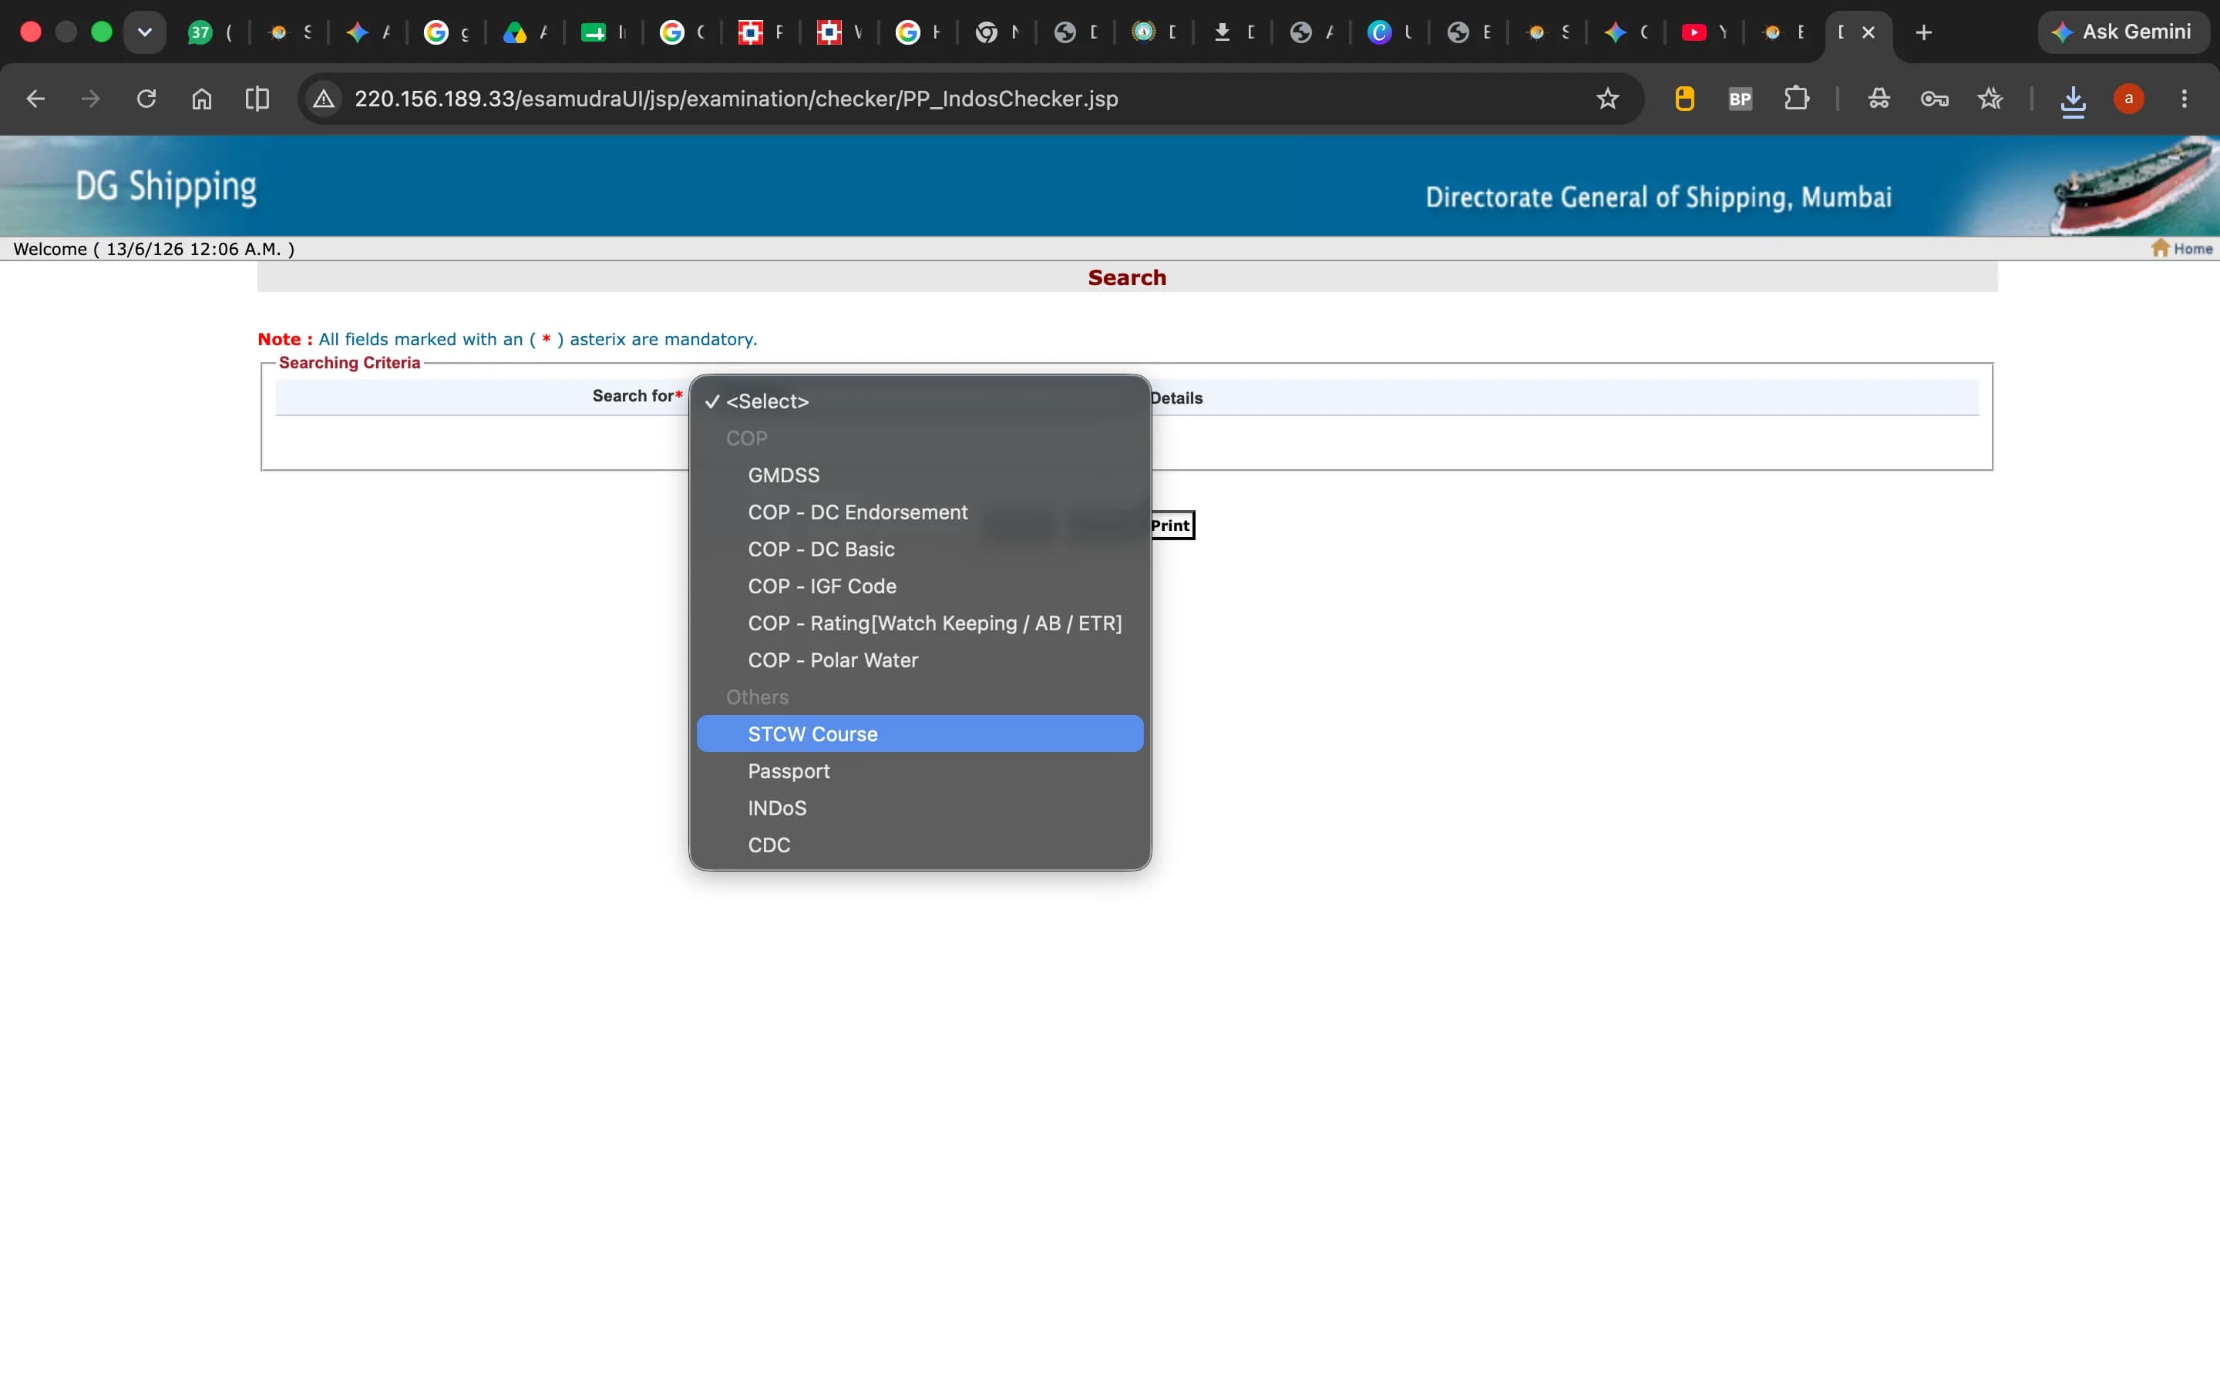Choose COP - Polar Water option
This screenshot has width=2220, height=1387.
pyautogui.click(x=919, y=660)
